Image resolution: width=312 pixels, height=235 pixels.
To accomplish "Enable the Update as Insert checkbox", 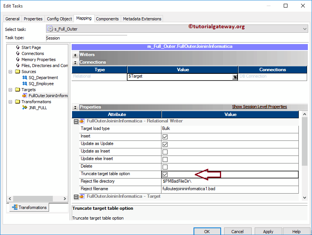I will [x=165, y=151].
